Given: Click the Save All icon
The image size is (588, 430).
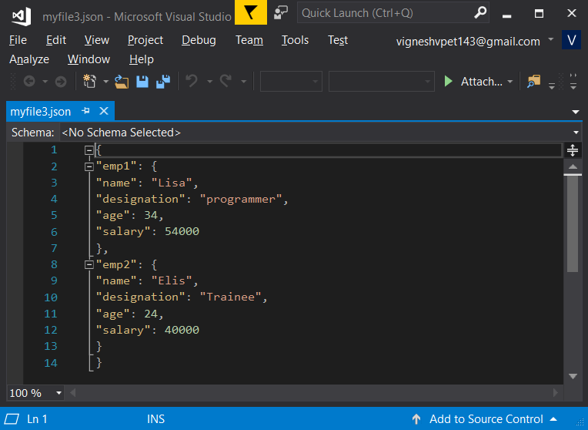Looking at the screenshot, I should click(x=163, y=81).
